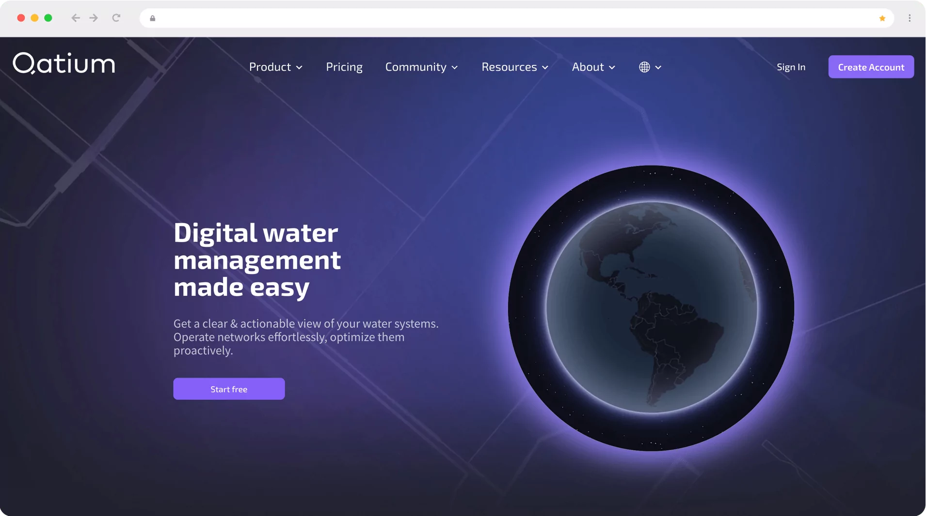Click the glowing Earth globe graphic

click(x=651, y=308)
